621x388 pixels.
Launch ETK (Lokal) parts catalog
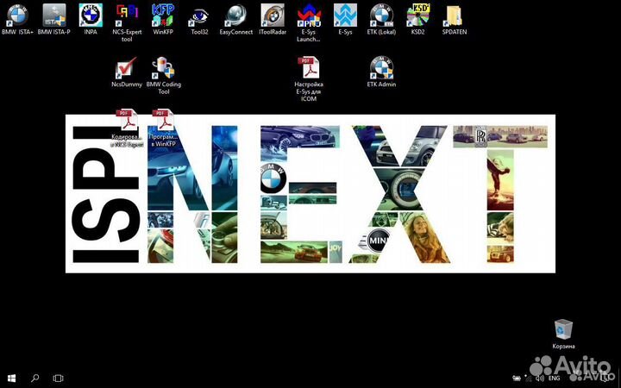[381, 16]
